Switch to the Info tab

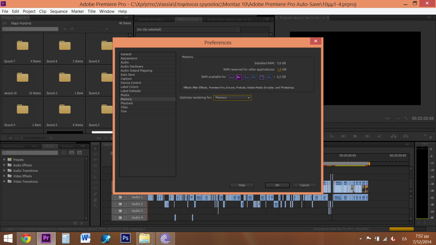tap(35, 146)
